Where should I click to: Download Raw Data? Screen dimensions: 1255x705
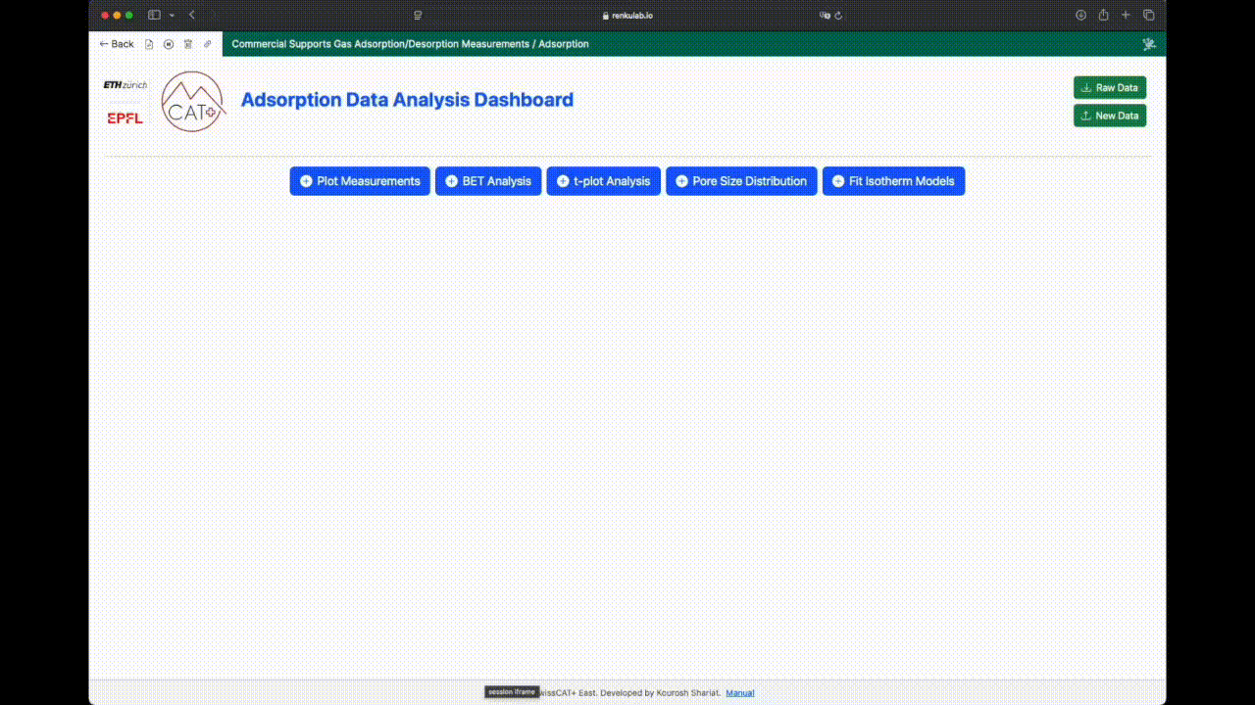pyautogui.click(x=1110, y=87)
